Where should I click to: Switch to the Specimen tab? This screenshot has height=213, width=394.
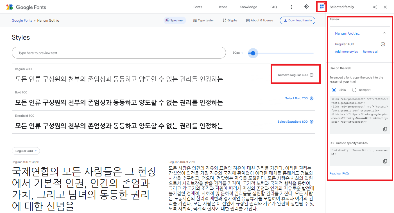coord(175,20)
